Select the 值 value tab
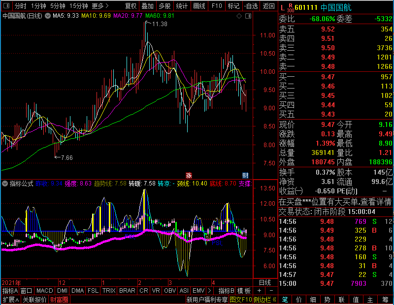The width and height of the screenshot is (394, 305). point(356,300)
